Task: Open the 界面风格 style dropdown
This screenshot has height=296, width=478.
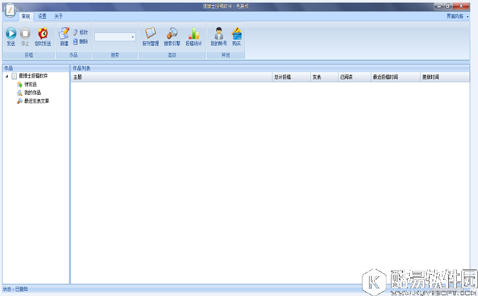Action: tap(457, 17)
